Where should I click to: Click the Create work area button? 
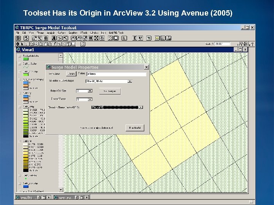point(71,74)
